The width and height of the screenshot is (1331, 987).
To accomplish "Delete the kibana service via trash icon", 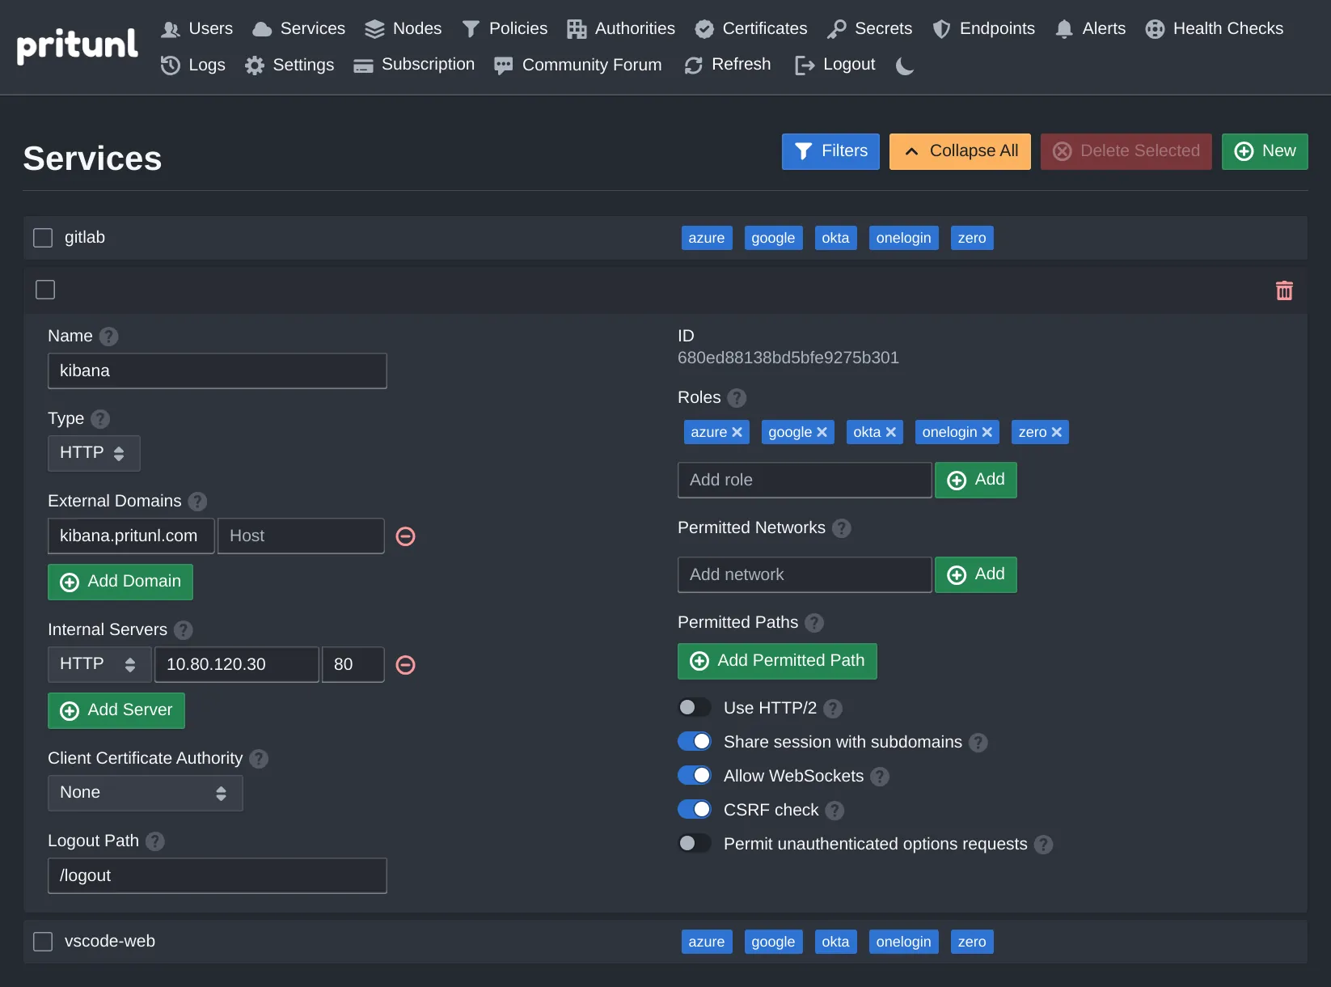I will (x=1285, y=290).
